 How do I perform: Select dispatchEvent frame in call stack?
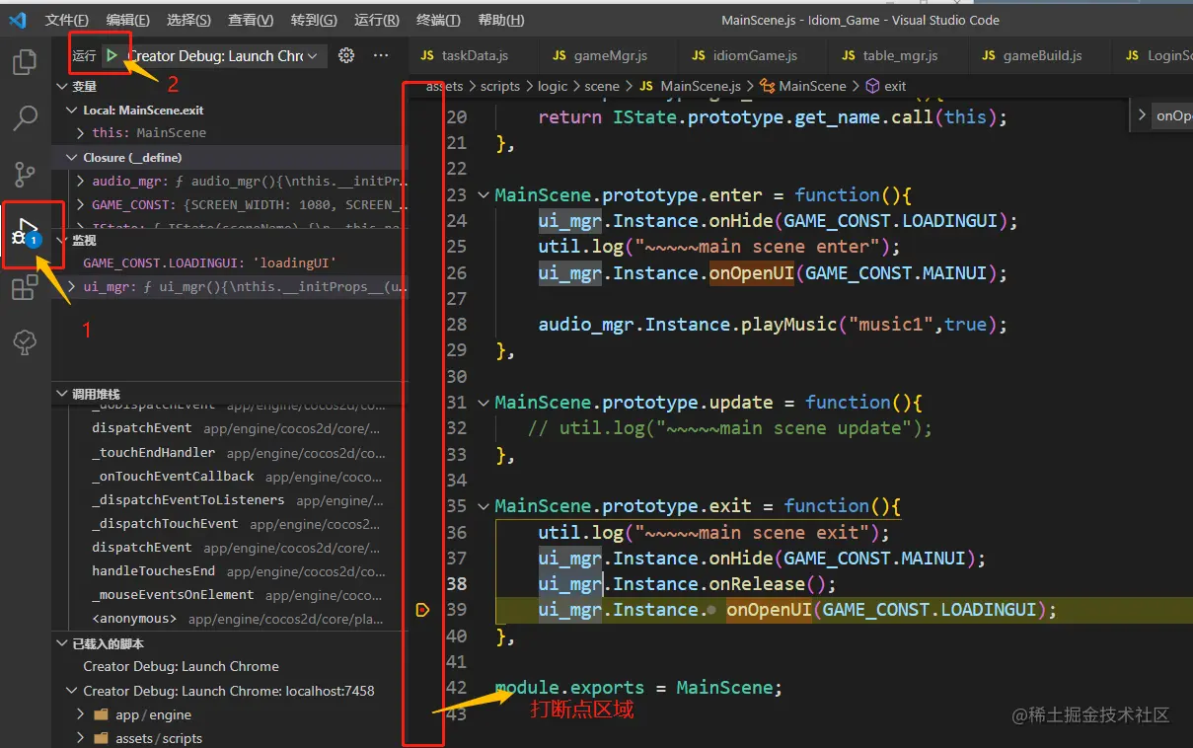[x=142, y=428]
